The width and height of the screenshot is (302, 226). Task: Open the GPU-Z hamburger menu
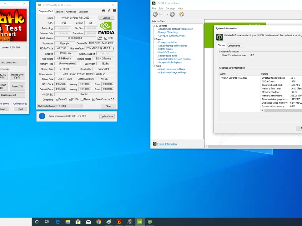[x=114, y=11]
